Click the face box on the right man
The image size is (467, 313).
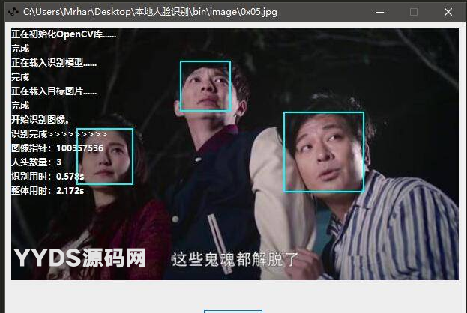pos(323,152)
